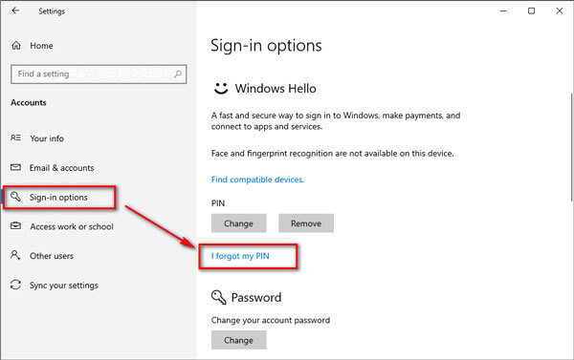Open Sync your settings

(x=64, y=286)
